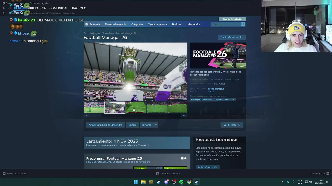Viewport: 332px width, 186px height.
Task: Click the infinity game icon in taskbar
Action: pyautogui.click(x=151, y=182)
